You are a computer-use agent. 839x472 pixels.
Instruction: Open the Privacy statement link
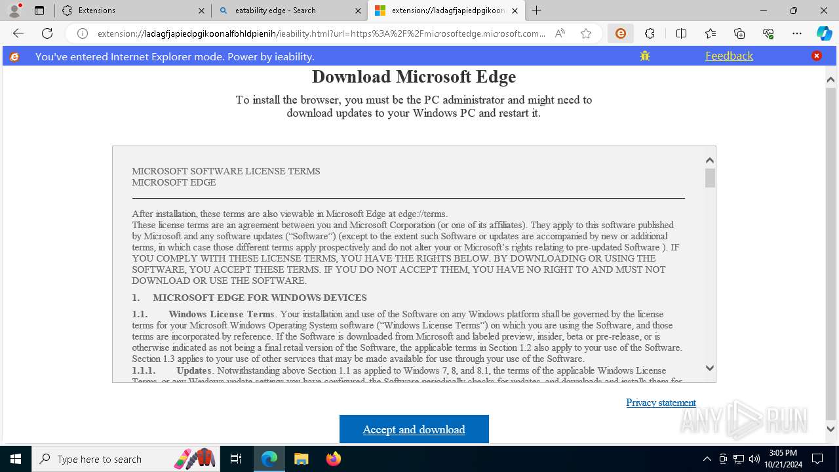(661, 403)
